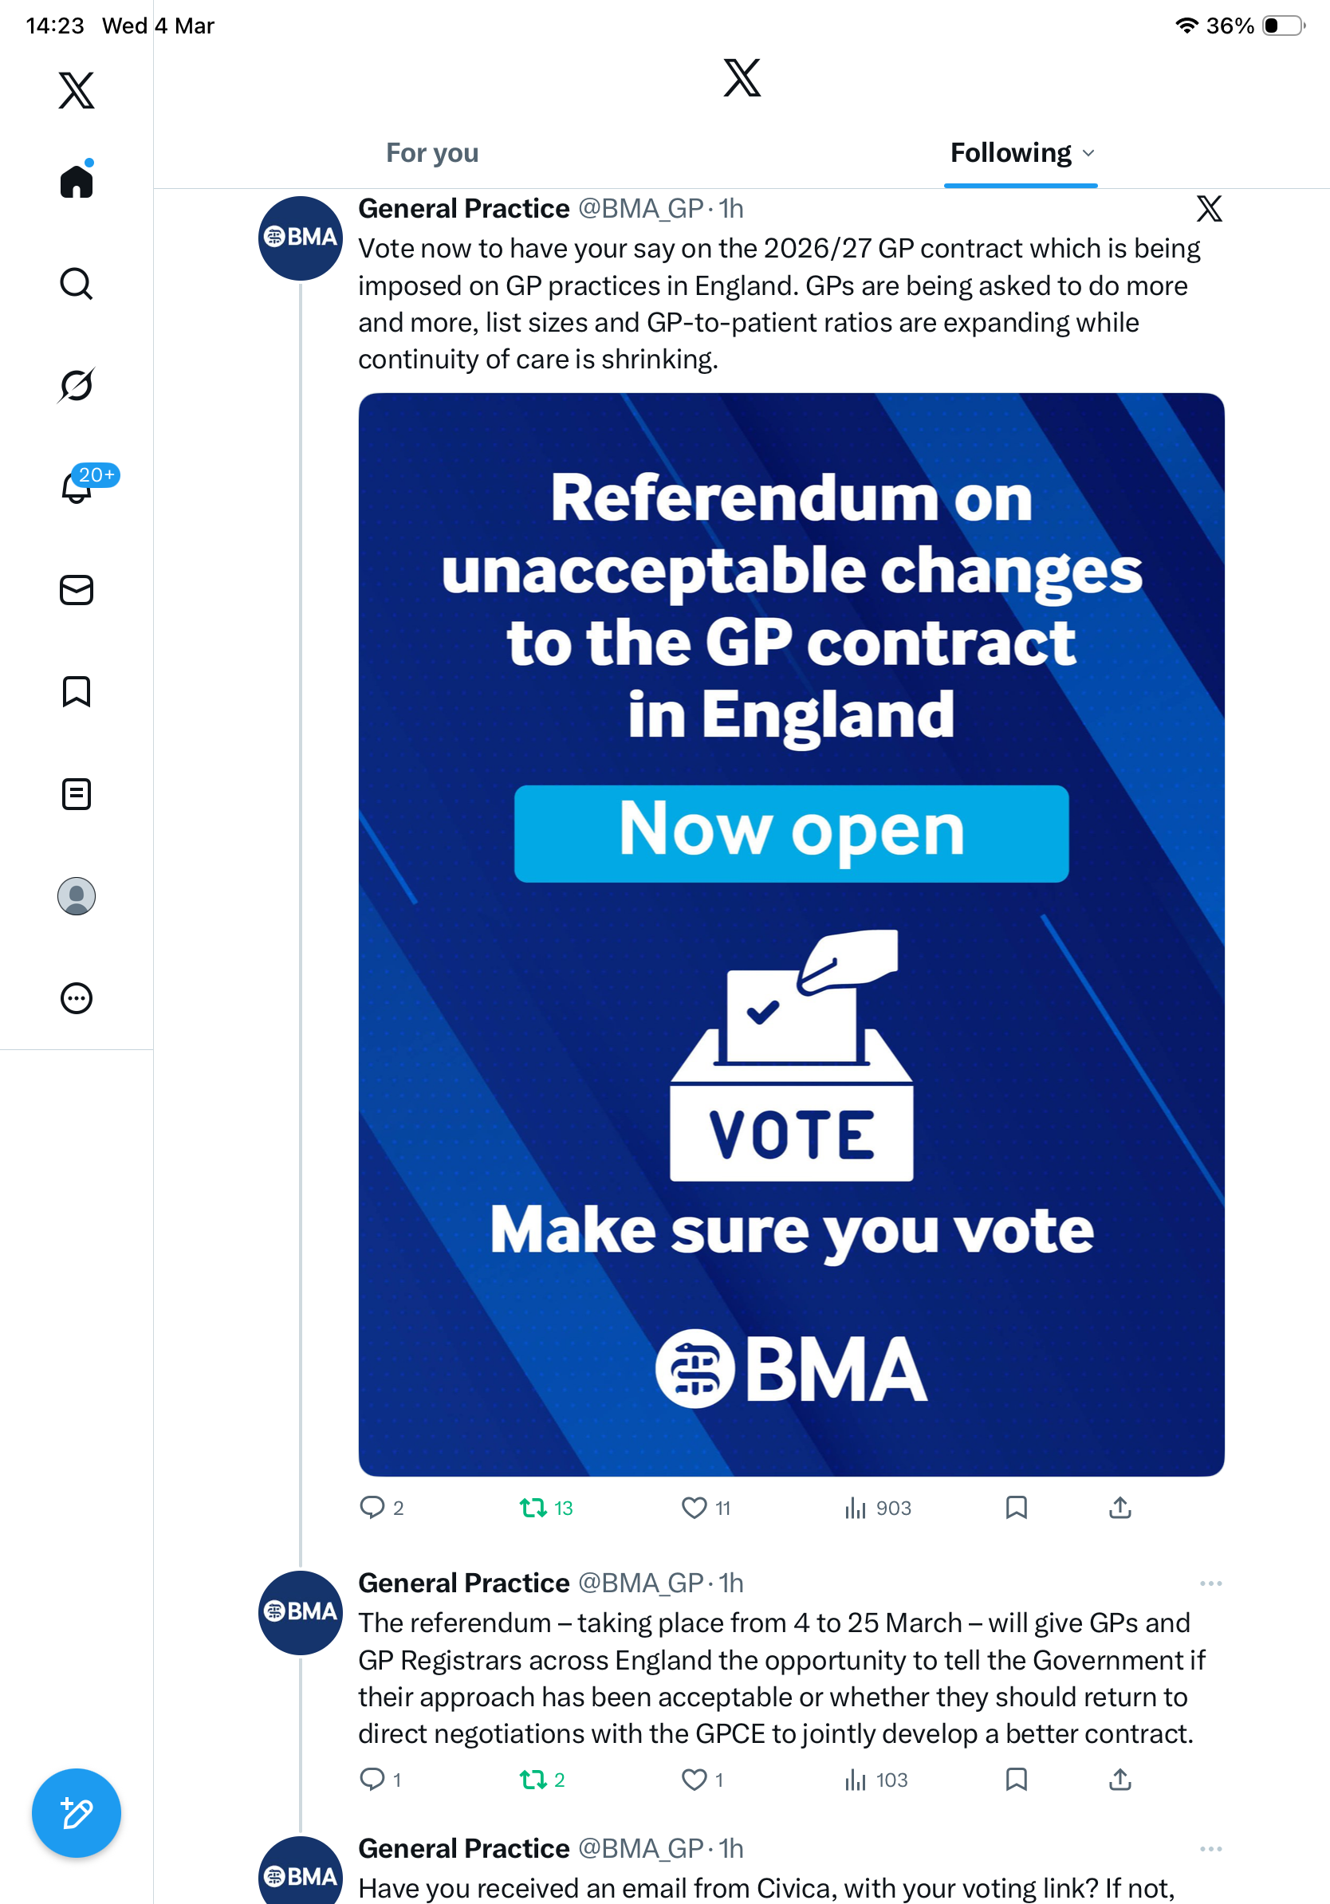Share the second BMA_GP post
Image resolution: width=1330 pixels, height=1904 pixels.
pyautogui.click(x=1120, y=1780)
